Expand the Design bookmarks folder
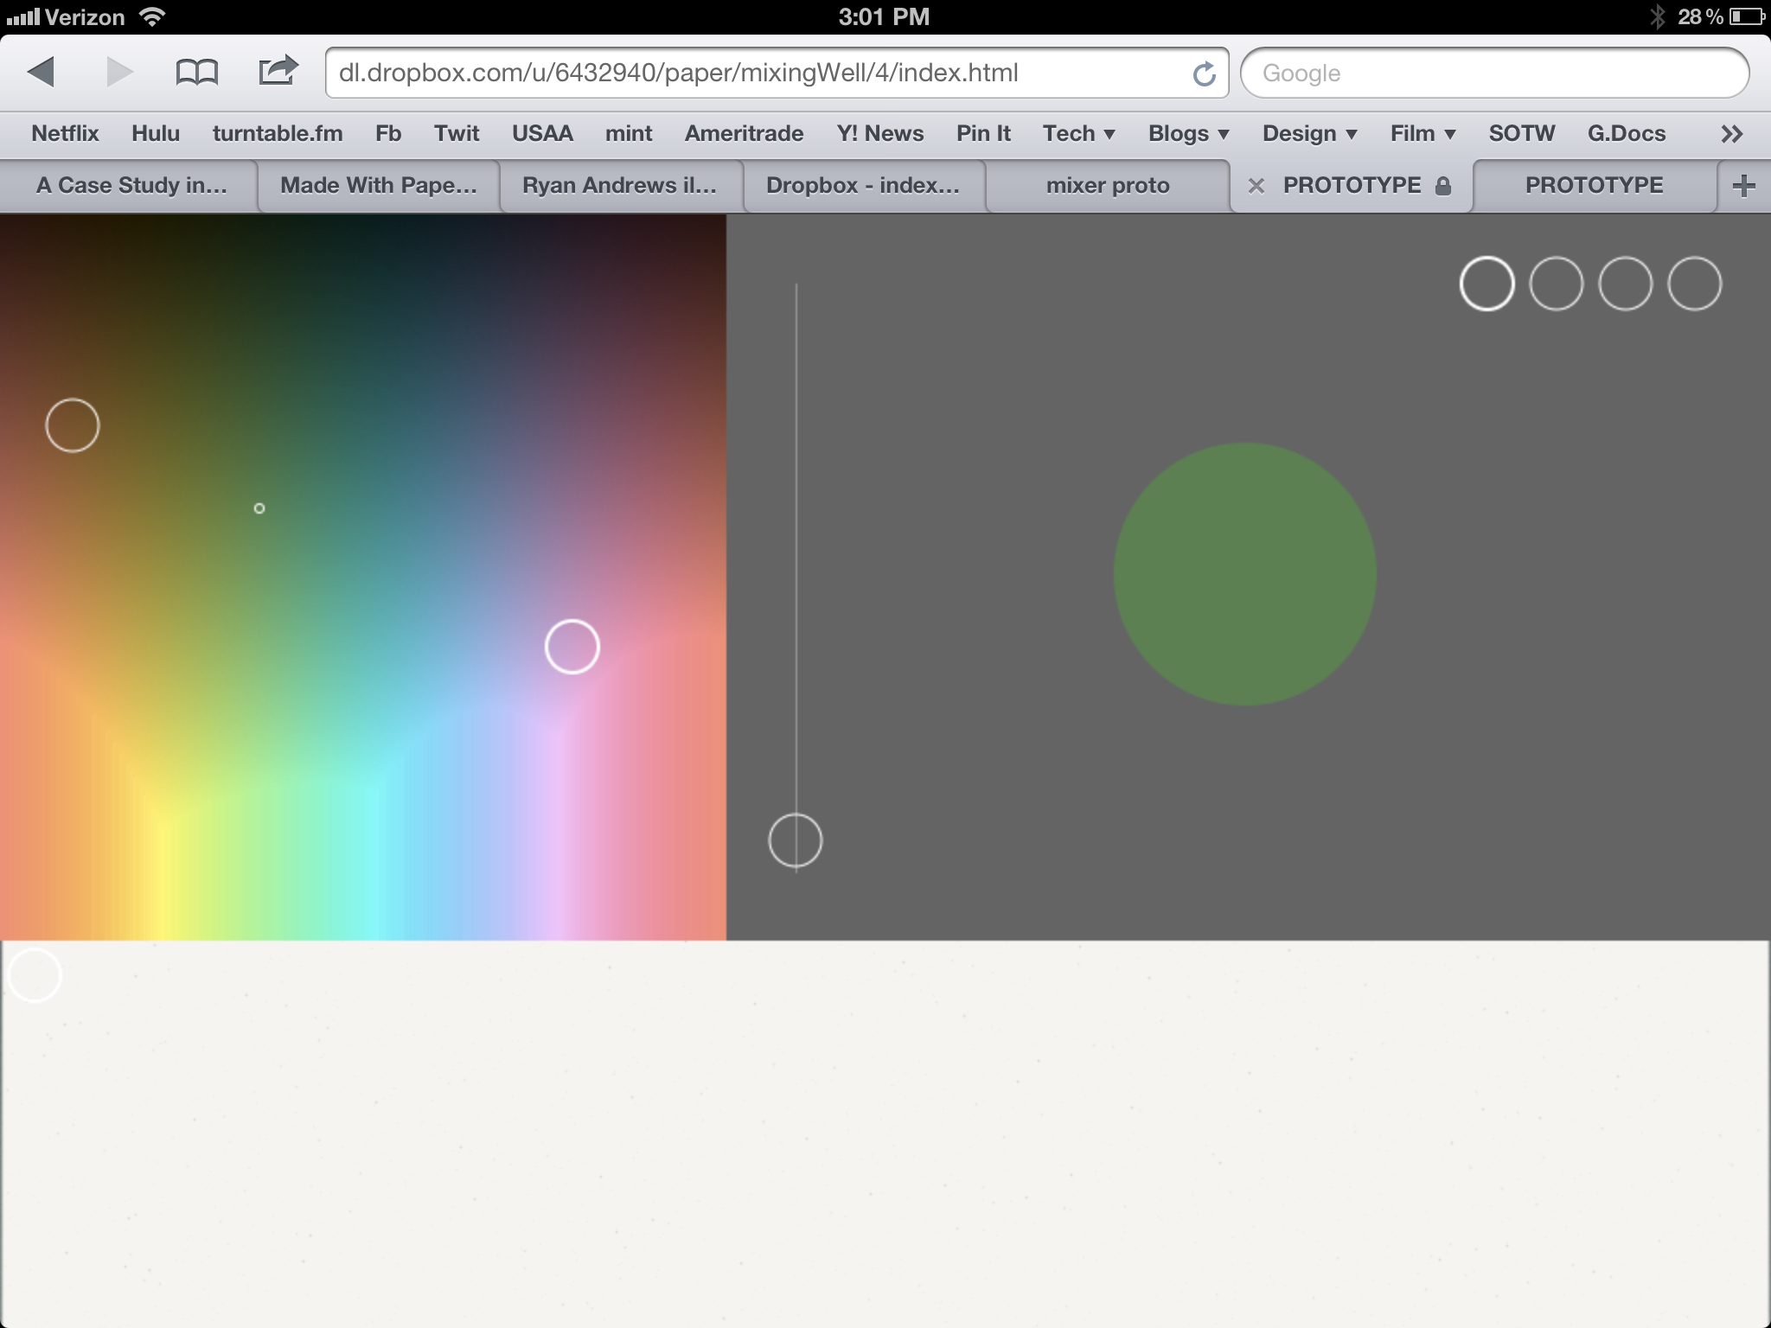Image resolution: width=1771 pixels, height=1328 pixels. 1309,134
